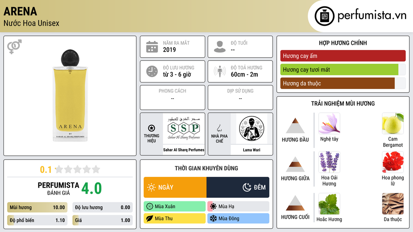Click the Hương giữa pyramid icon
Image resolution: width=413 pixels, height=232 pixels.
[295, 164]
